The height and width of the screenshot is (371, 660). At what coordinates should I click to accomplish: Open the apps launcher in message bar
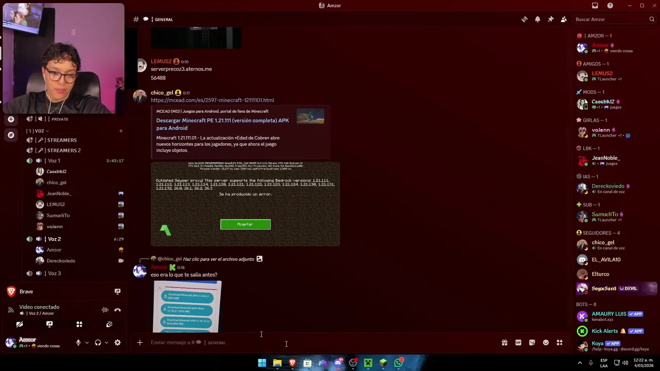click(x=559, y=342)
